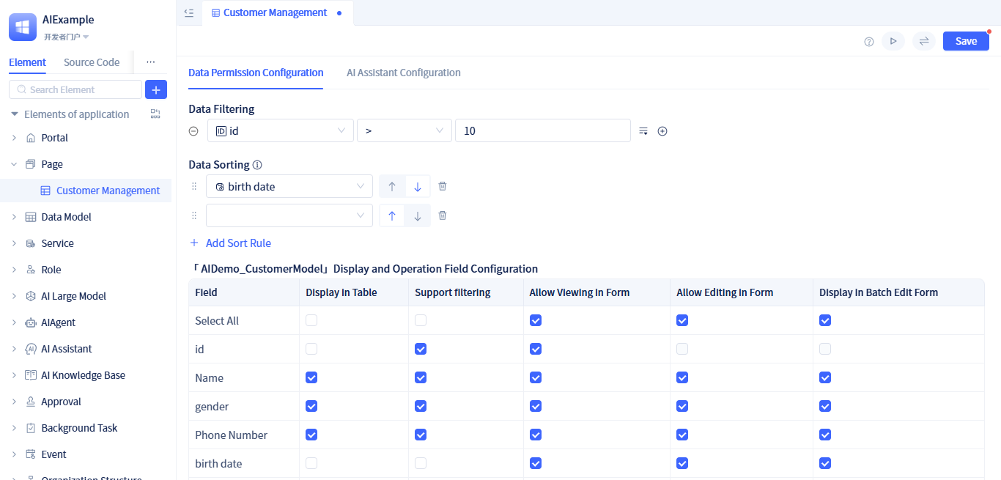Click the filter value field showing 10

(x=543, y=130)
